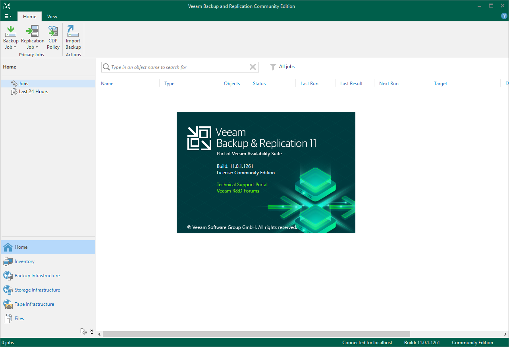Click the Files document icon
This screenshot has width=509, height=347.
(x=8, y=318)
